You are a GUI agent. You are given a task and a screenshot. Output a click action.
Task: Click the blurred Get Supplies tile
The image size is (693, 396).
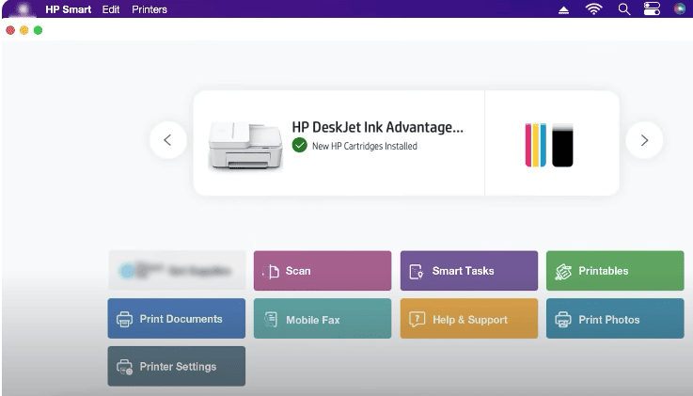click(x=177, y=271)
